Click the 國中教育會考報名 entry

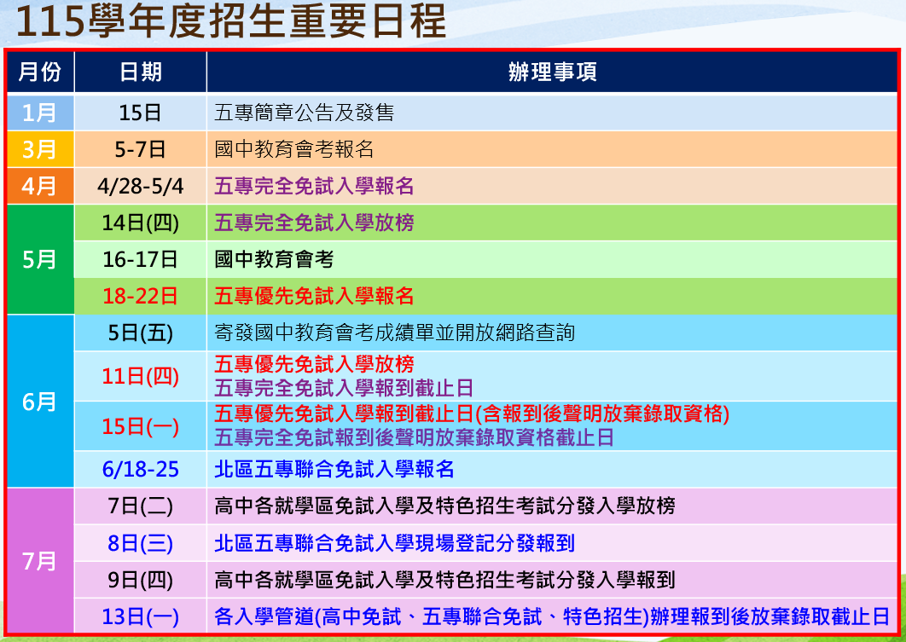(x=294, y=150)
